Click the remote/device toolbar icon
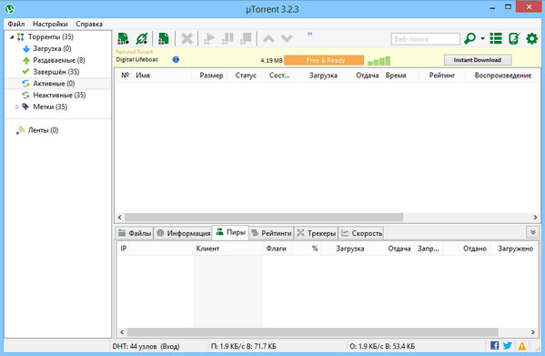This screenshot has height=356, width=545. point(514,38)
